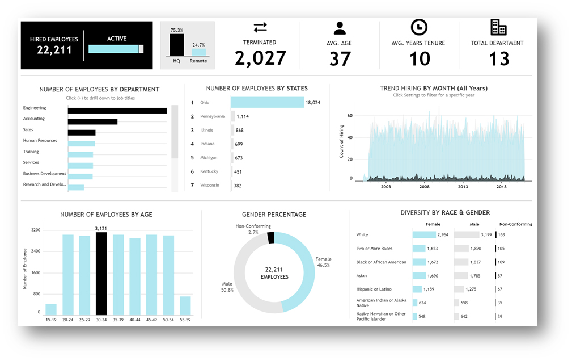Click the White Female diversity bar
This screenshot has width=572, height=361.
424,234
